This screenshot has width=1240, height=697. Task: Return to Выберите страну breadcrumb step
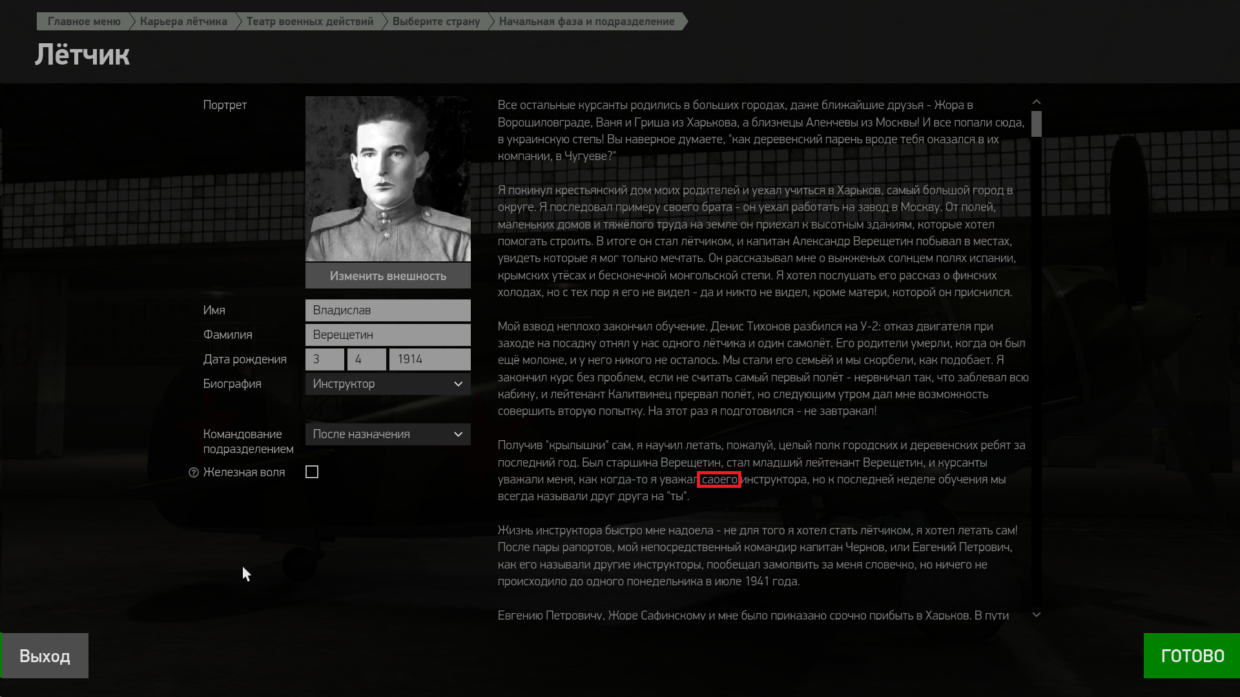(x=436, y=21)
